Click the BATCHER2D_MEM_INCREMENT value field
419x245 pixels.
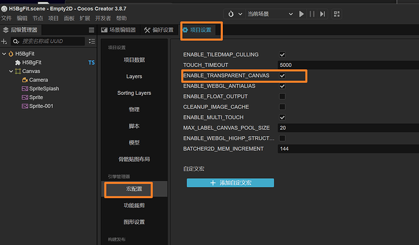[x=349, y=149]
